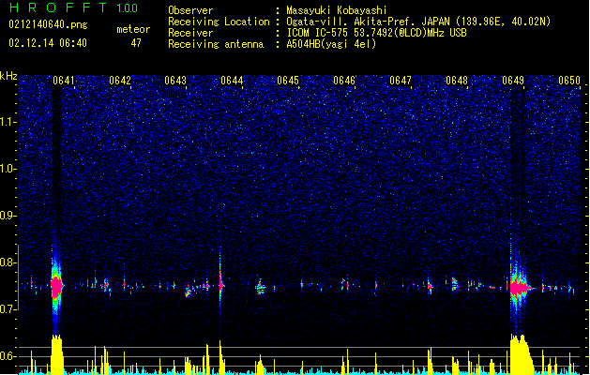Click the 0645 time marker
Viewport: 590px width, 375px height.
pyautogui.click(x=288, y=81)
